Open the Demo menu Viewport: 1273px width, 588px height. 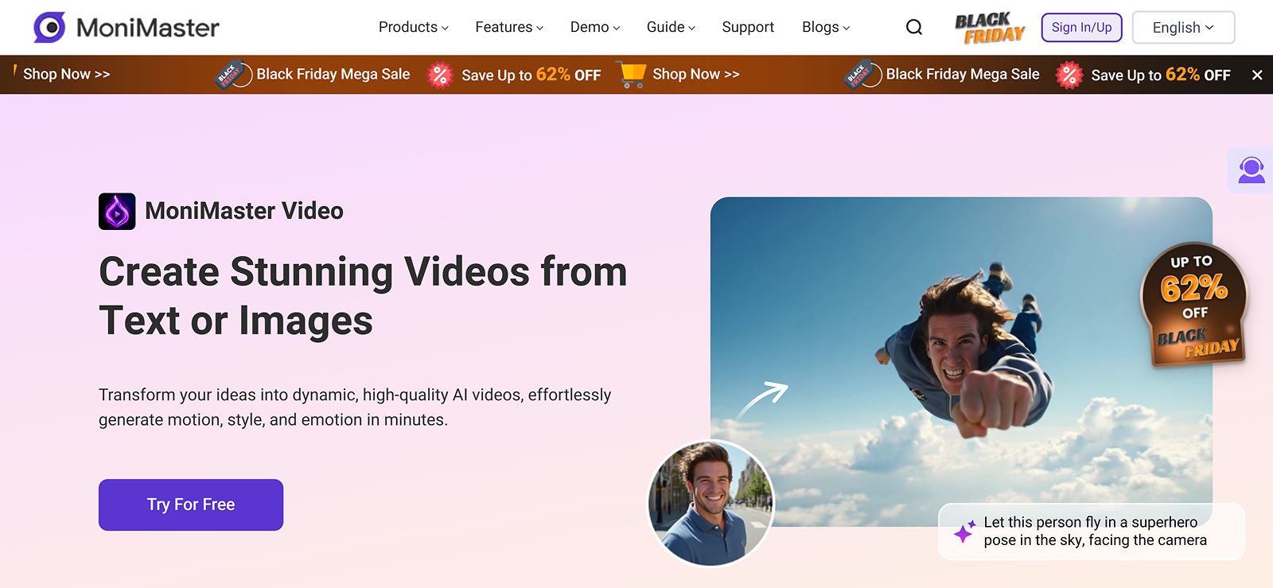tap(594, 27)
